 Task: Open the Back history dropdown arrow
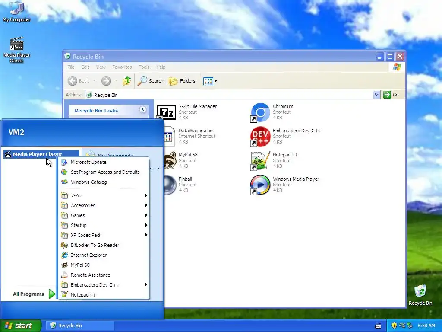pyautogui.click(x=94, y=81)
